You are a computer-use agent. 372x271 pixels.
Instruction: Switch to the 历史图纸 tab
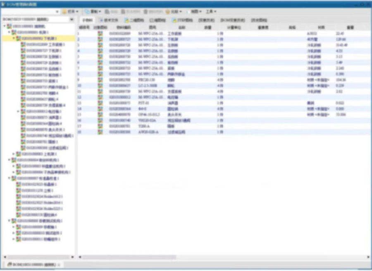tap(259, 20)
